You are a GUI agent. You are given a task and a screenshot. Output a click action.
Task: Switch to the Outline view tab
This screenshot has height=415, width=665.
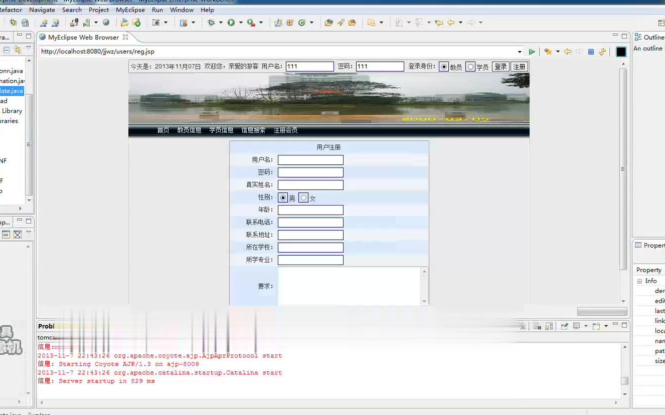tap(649, 37)
